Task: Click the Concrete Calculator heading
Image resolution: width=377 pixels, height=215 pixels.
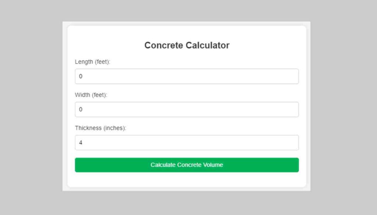Action: tap(187, 45)
